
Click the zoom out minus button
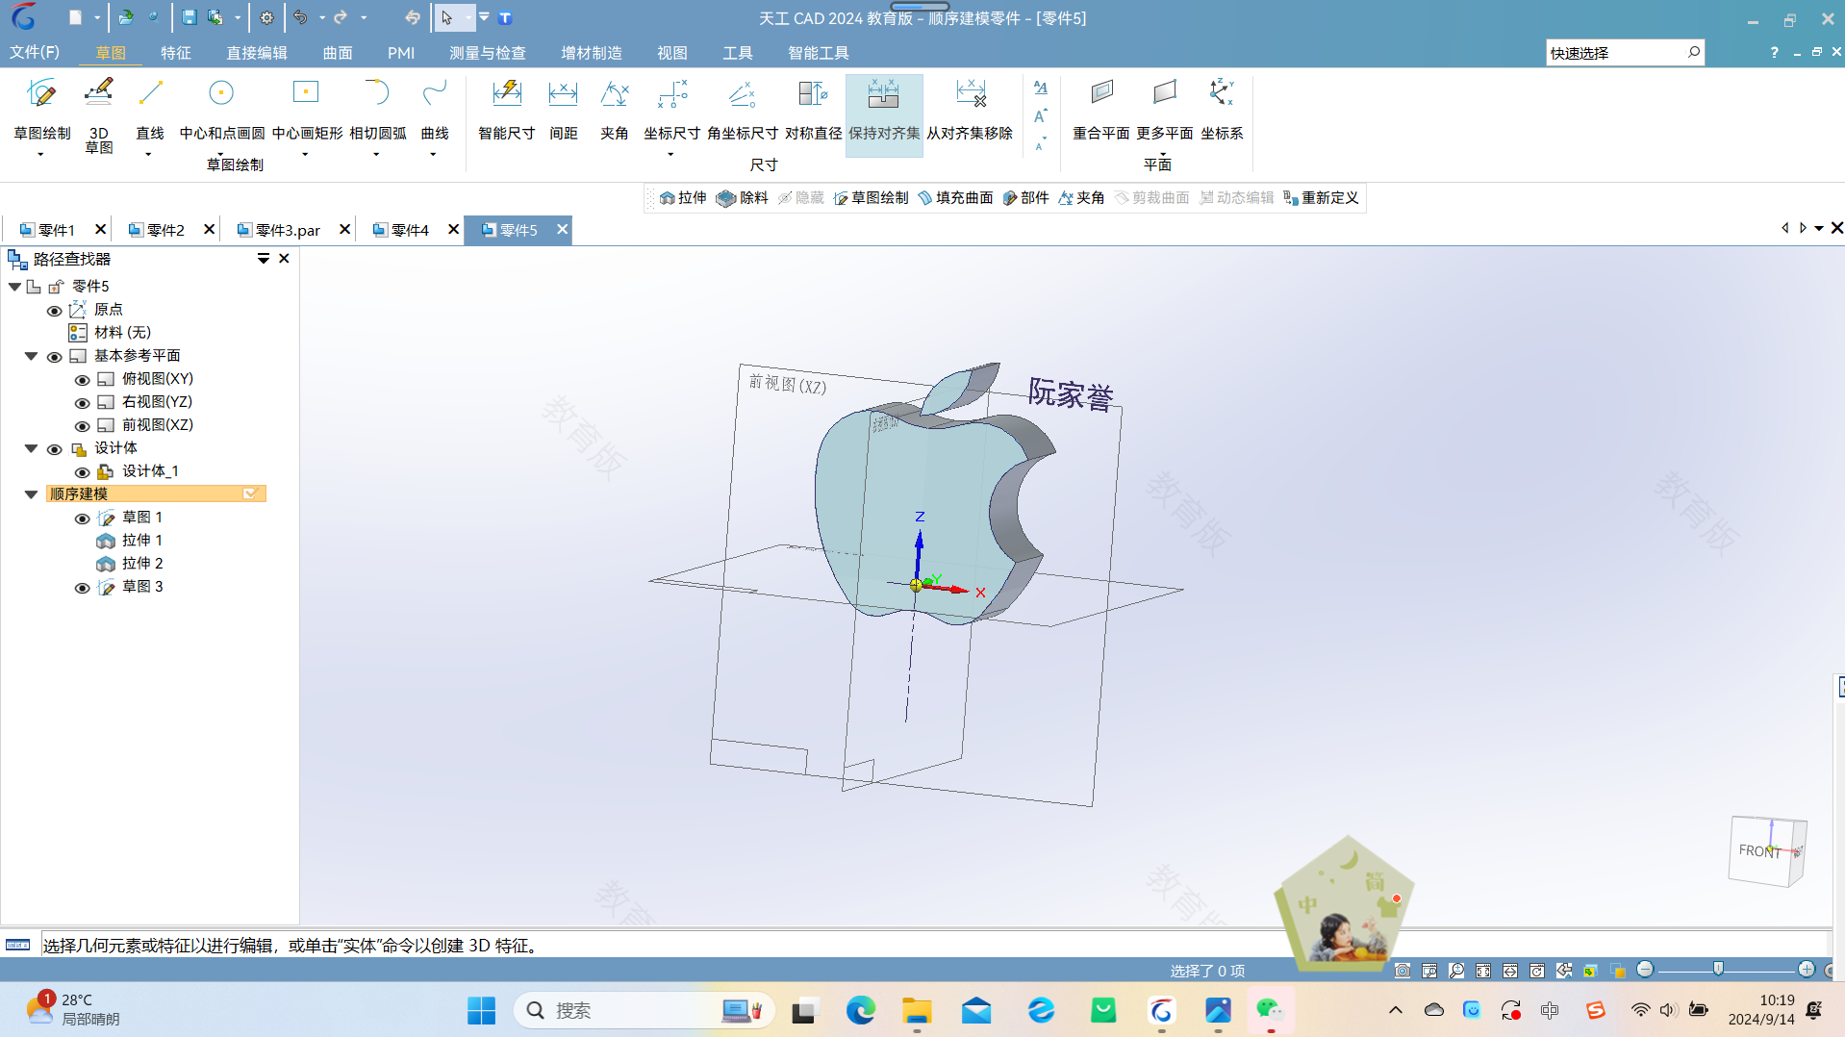tap(1645, 969)
